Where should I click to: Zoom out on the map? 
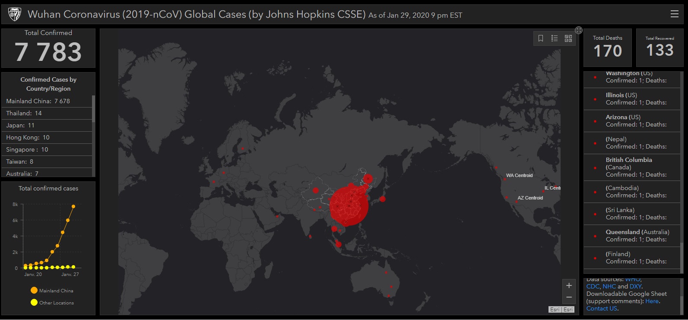[569, 297]
